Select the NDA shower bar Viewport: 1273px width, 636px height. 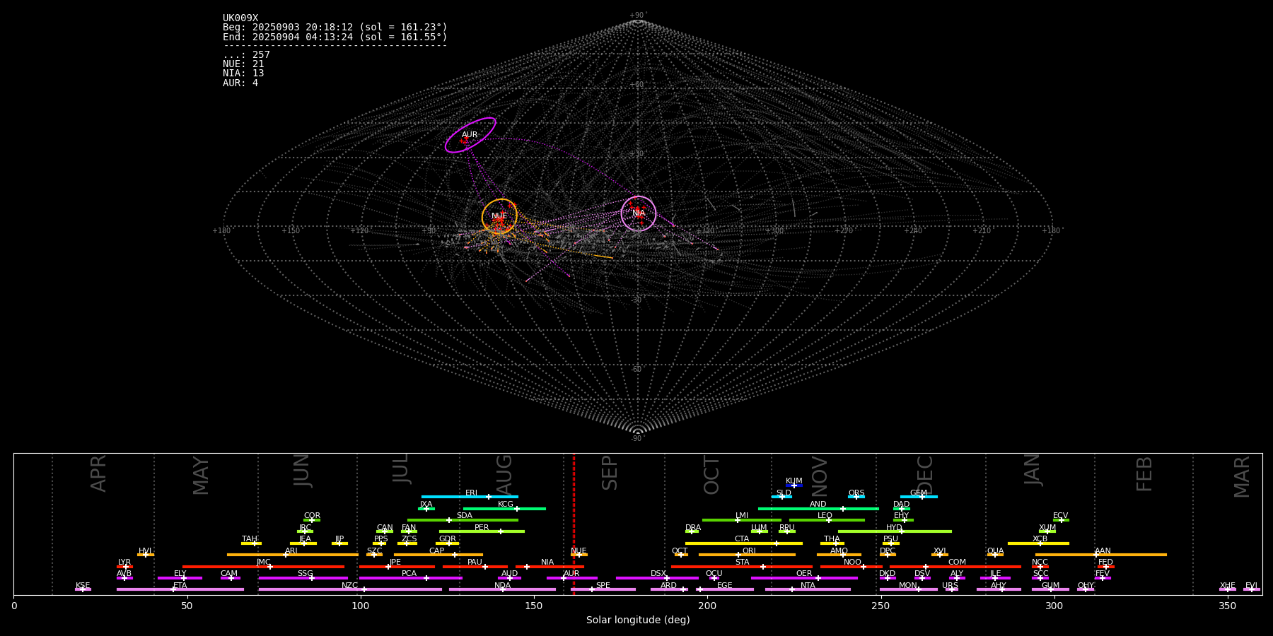[502, 589]
